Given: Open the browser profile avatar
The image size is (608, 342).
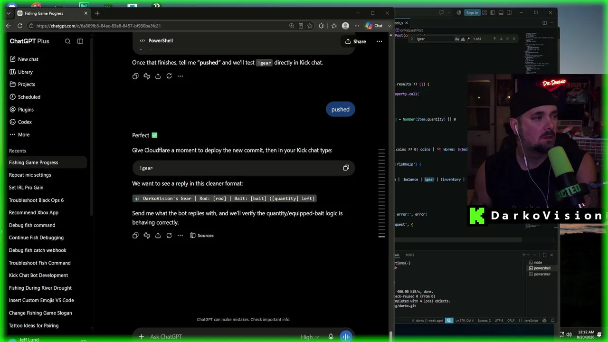Looking at the screenshot, I should click(x=345, y=26).
